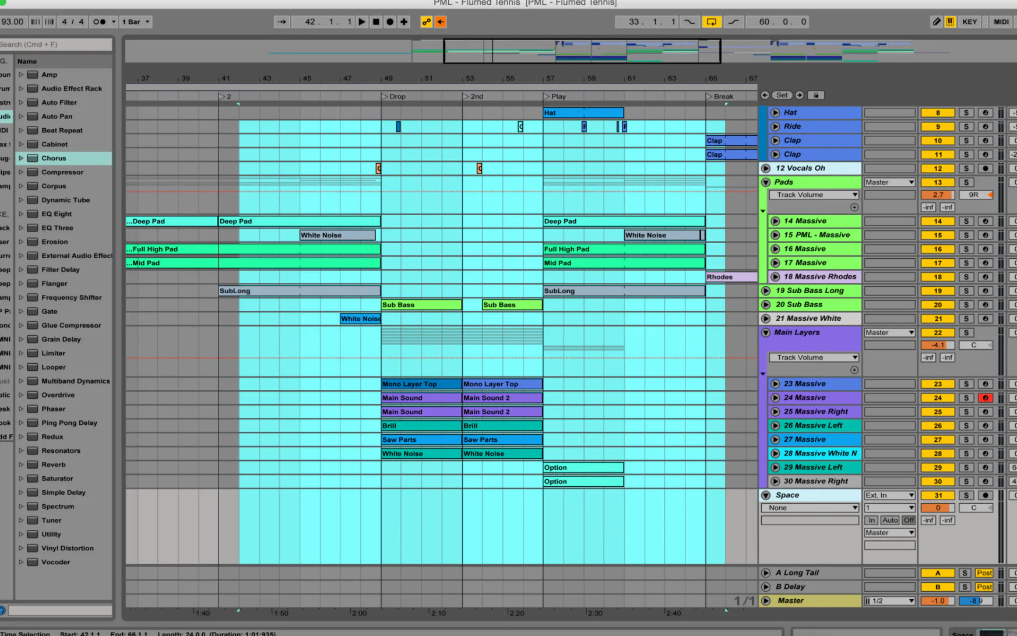The image size is (1017, 636).
Task: Deactivate track 12 Vocals Oh activator
Action: pyautogui.click(x=937, y=168)
